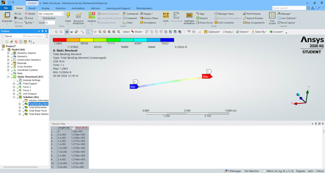The width and height of the screenshot is (325, 173).
Task: Click the dark blue legend color band
Action: pos(167,40)
